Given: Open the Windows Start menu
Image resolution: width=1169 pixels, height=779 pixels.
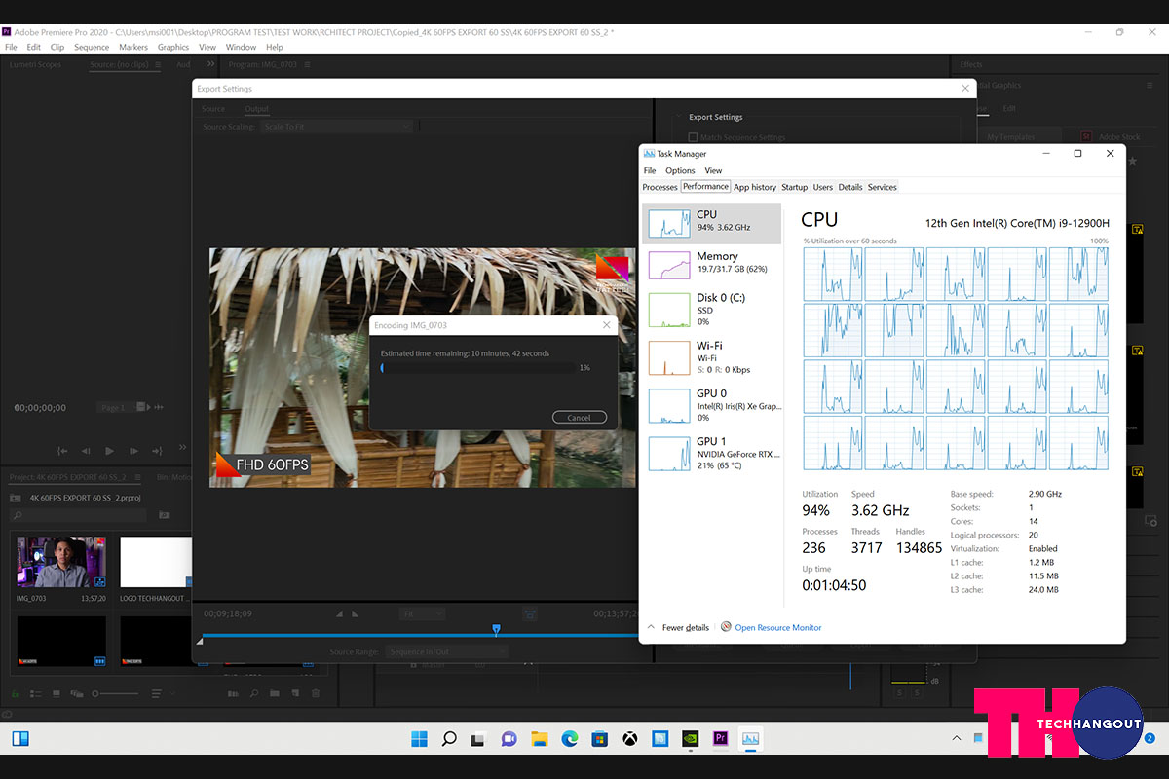Looking at the screenshot, I should click(419, 739).
